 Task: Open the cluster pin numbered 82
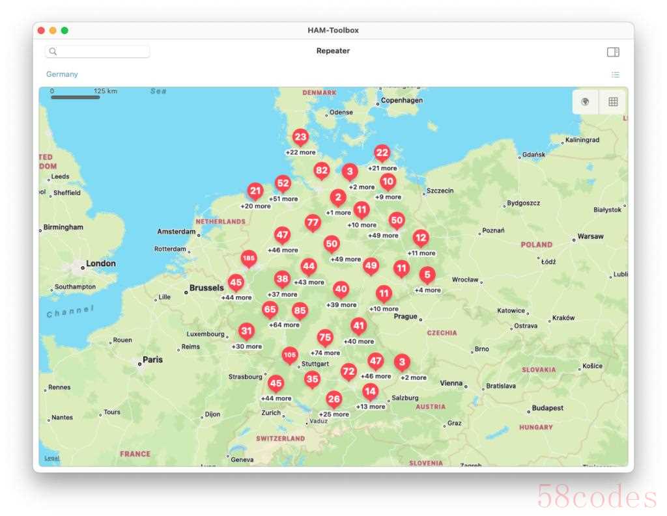322,171
